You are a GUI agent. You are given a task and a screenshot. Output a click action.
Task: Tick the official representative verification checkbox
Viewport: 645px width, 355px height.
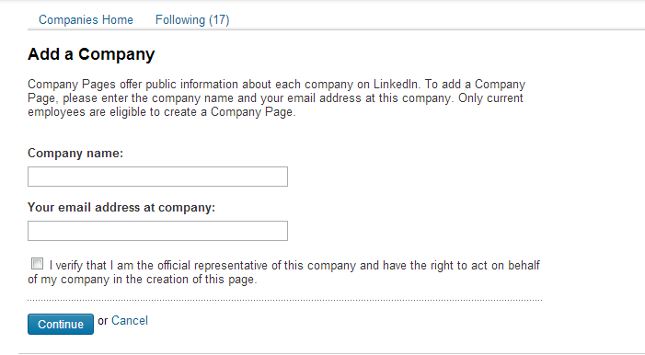tap(37, 263)
